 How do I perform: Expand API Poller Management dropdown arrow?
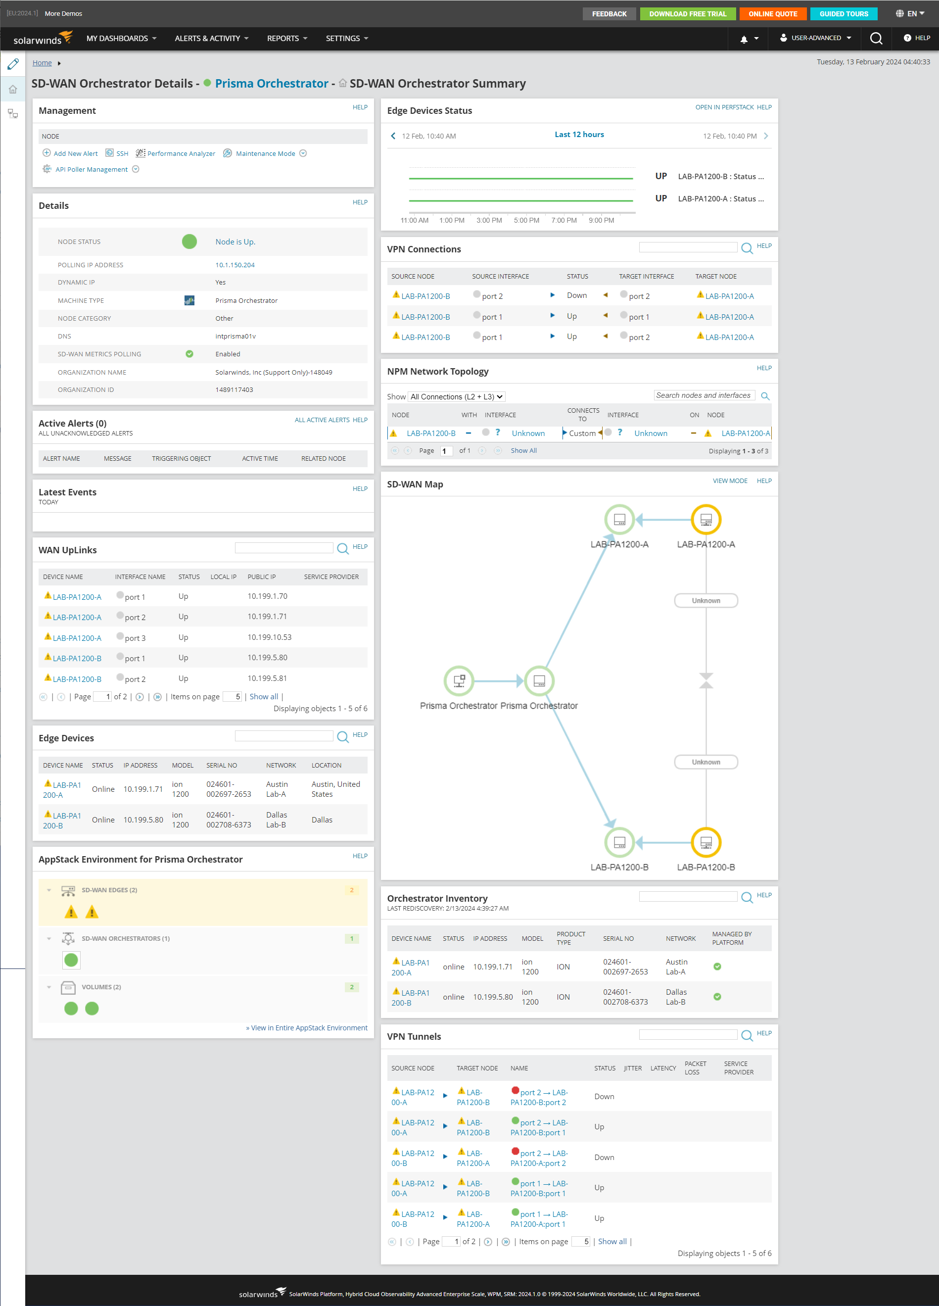[x=136, y=169]
